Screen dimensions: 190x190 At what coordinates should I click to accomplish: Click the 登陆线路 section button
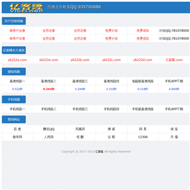(14, 72)
